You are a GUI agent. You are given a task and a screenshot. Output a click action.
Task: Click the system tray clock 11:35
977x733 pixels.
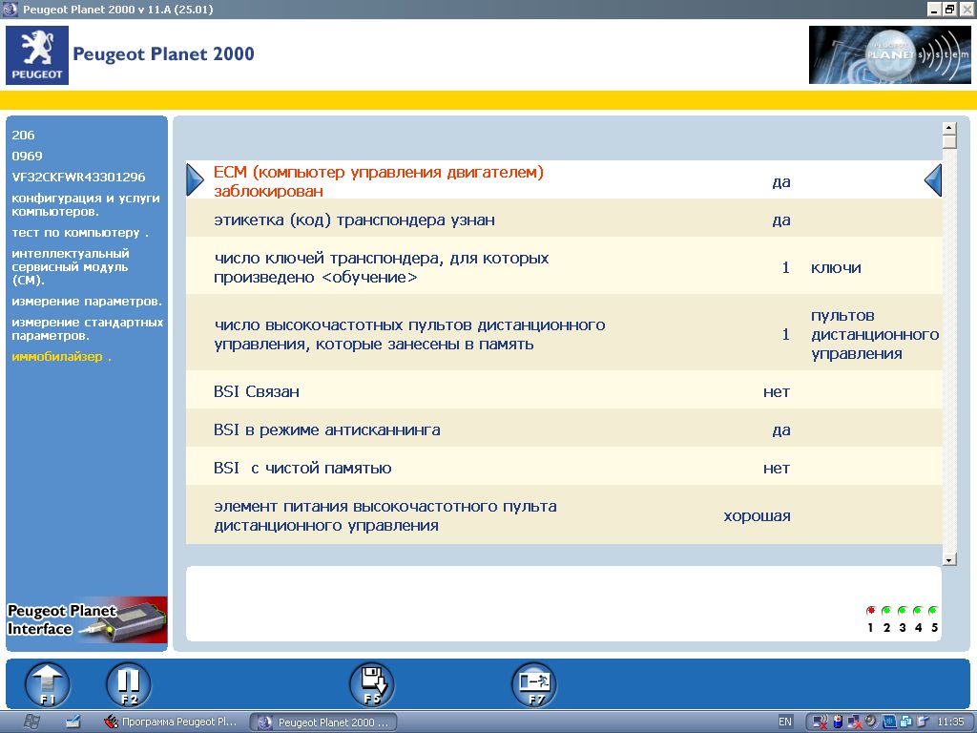pyautogui.click(x=950, y=722)
